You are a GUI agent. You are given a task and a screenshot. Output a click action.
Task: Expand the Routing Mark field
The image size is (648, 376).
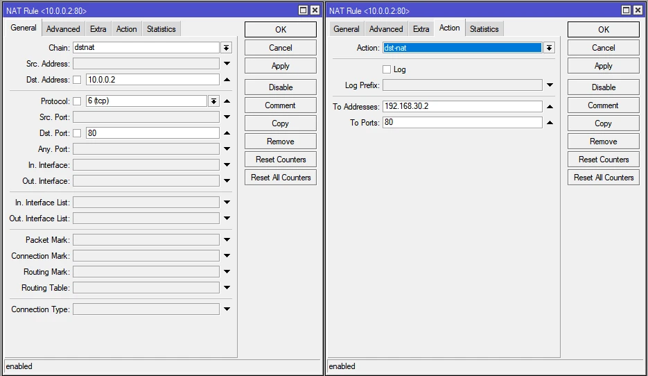point(227,272)
